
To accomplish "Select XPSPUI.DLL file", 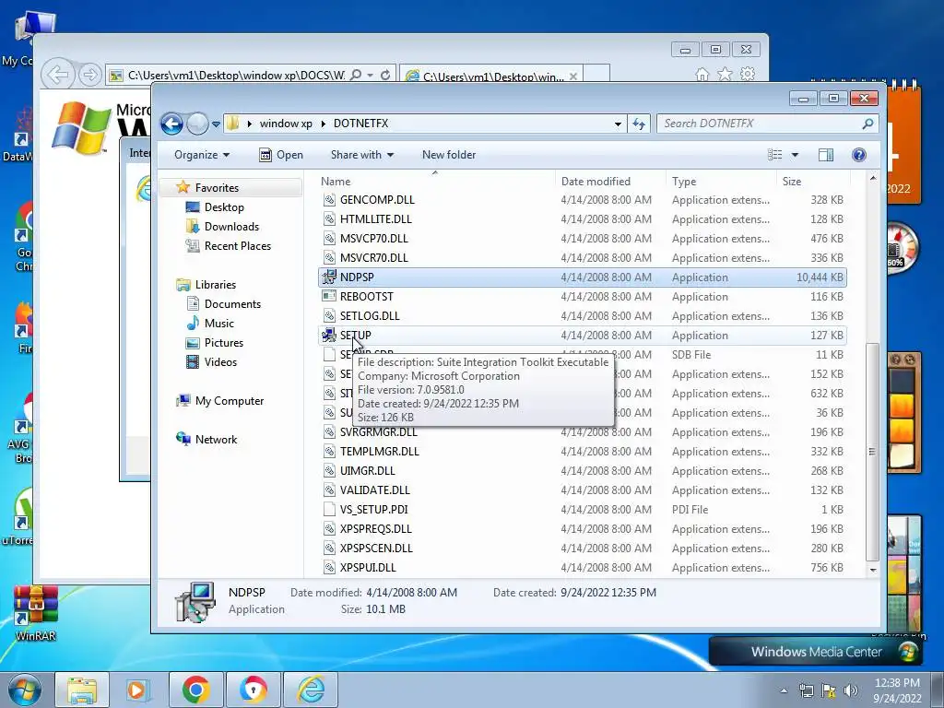I will [x=368, y=568].
